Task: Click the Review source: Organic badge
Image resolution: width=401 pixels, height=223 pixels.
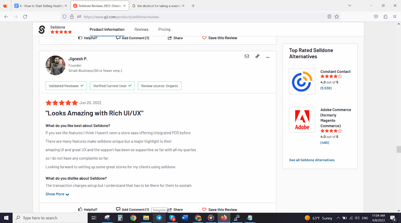Action: [x=160, y=86]
